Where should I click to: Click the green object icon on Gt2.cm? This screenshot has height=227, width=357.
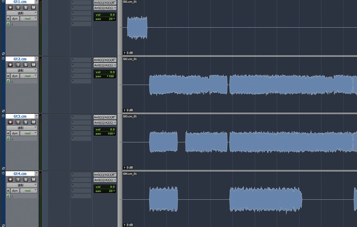(x=8, y=81)
